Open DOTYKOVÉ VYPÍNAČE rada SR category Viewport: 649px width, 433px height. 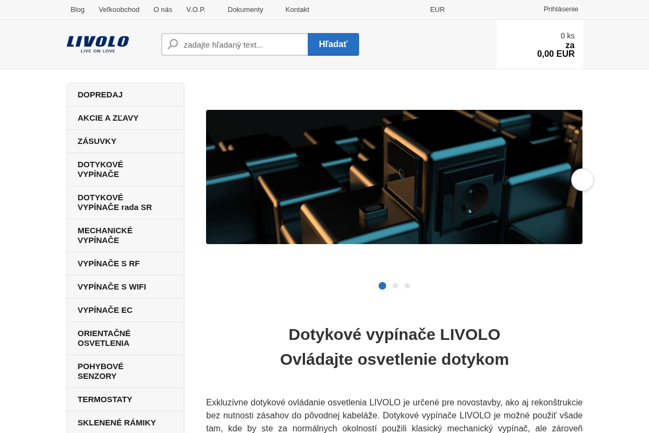coord(125,202)
